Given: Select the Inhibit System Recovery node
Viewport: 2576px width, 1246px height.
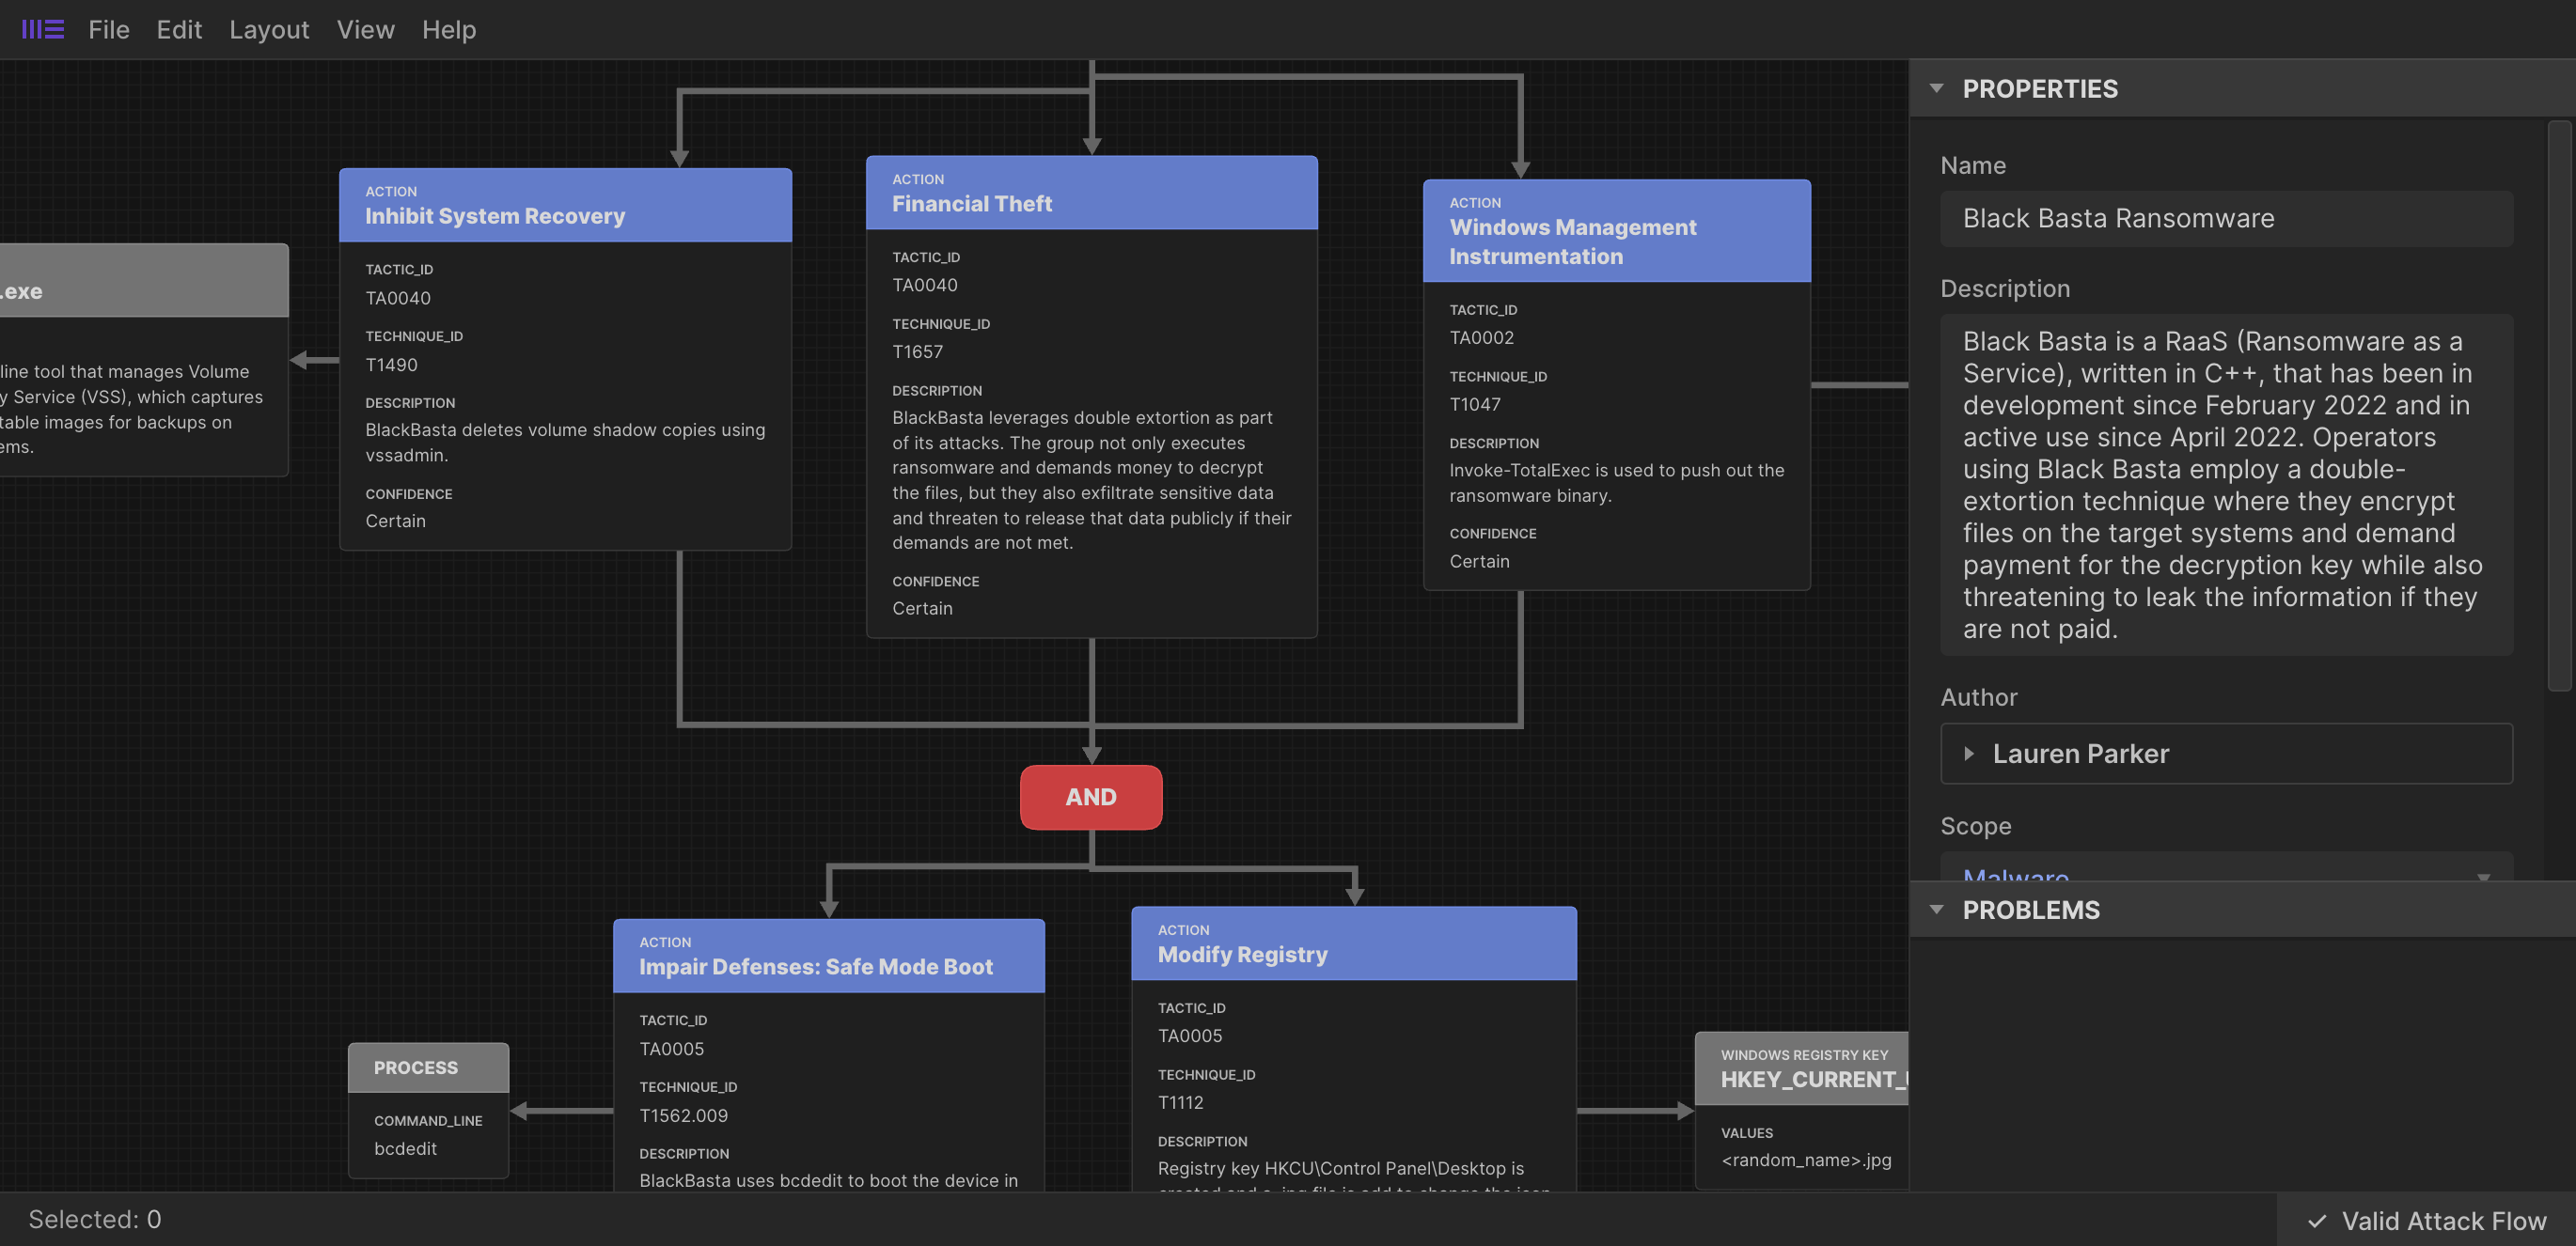Looking at the screenshot, I should click(566, 204).
